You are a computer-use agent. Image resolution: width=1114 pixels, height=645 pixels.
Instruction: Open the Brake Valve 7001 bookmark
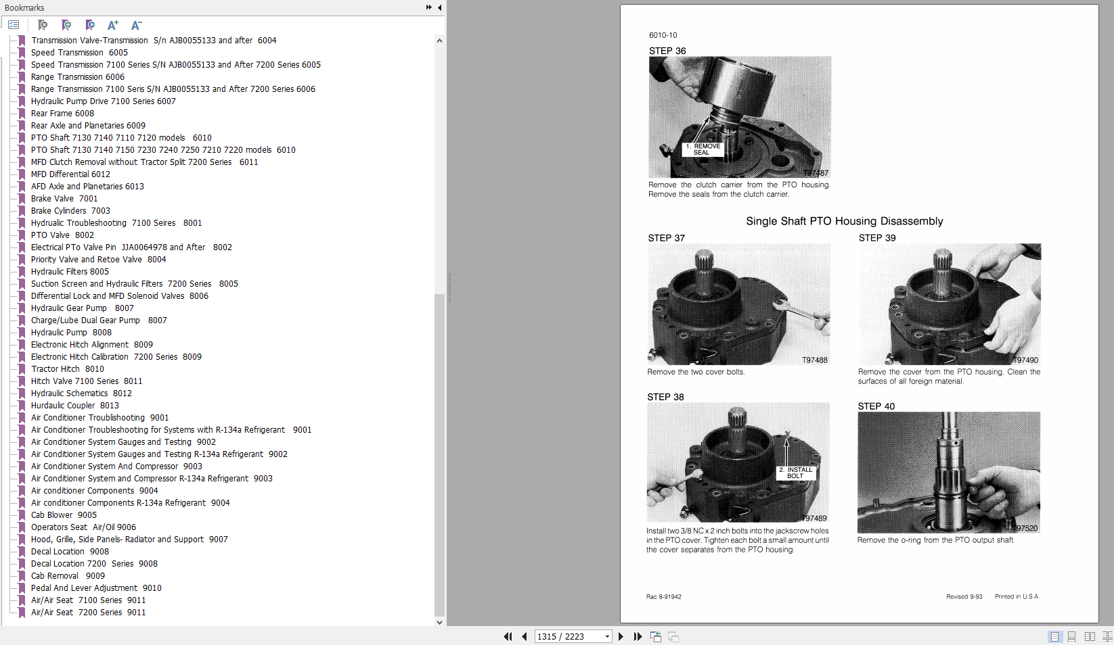pyautogui.click(x=64, y=198)
